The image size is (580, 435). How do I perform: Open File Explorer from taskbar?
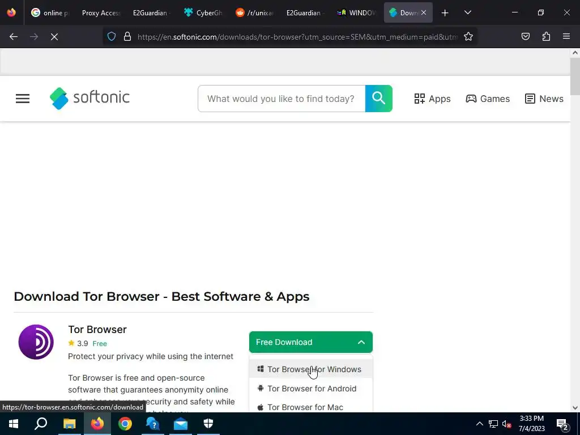69,424
